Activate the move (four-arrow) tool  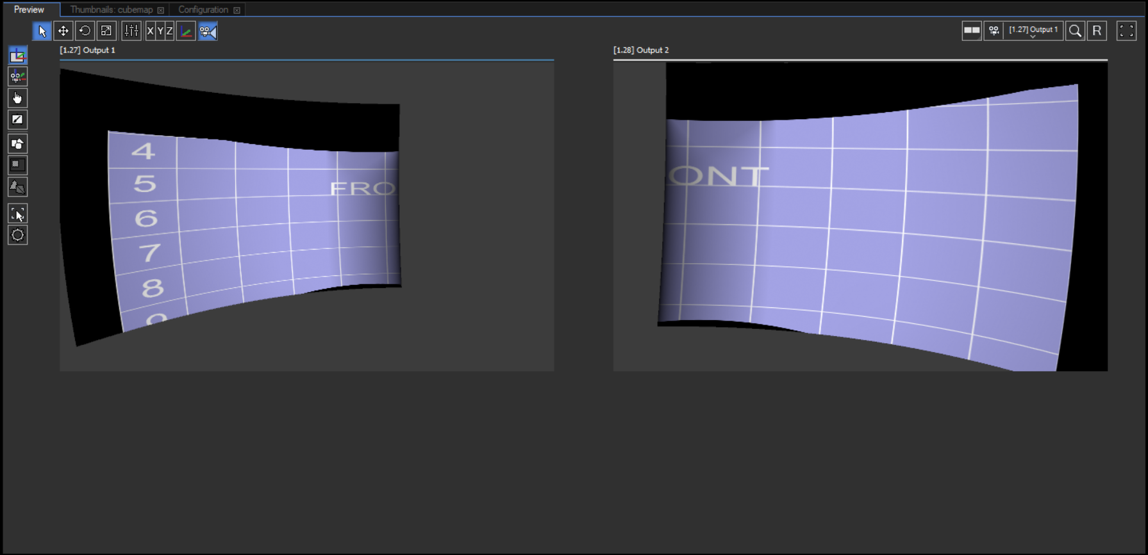tap(63, 31)
